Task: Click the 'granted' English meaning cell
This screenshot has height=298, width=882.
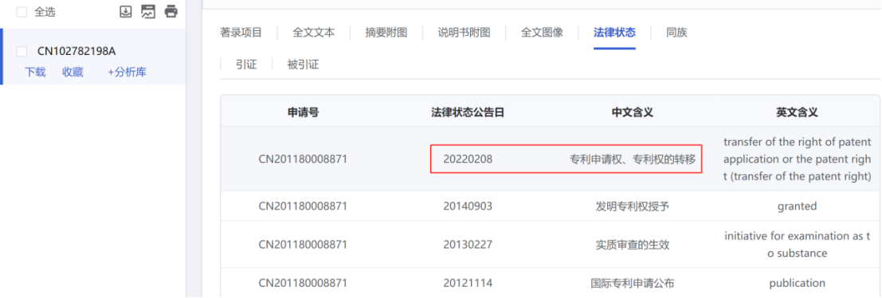Action: pos(797,206)
